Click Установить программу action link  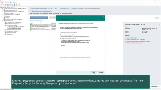[x=132, y=38]
